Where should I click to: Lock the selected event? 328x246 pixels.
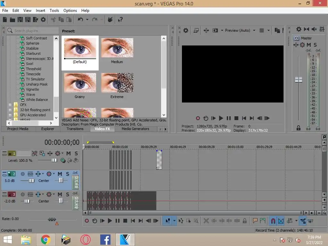(x=244, y=221)
